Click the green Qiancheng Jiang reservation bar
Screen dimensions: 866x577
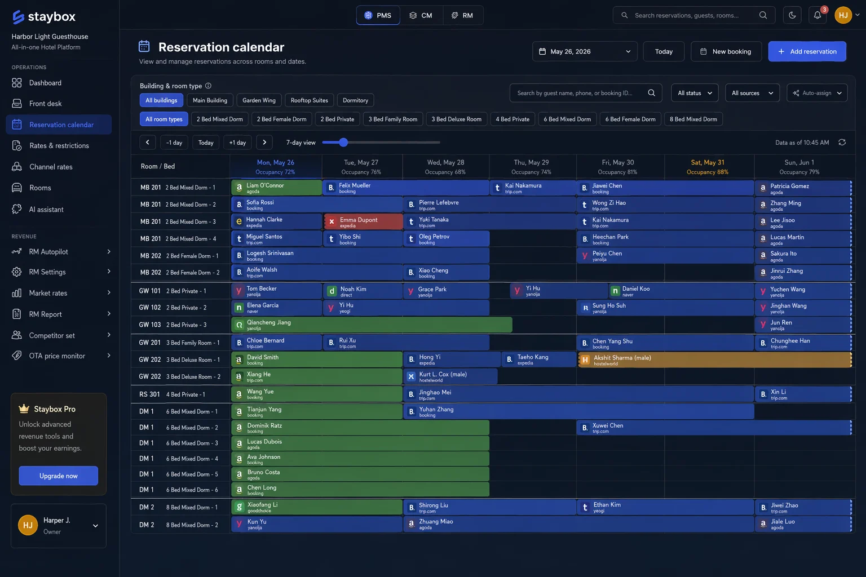tap(372, 325)
